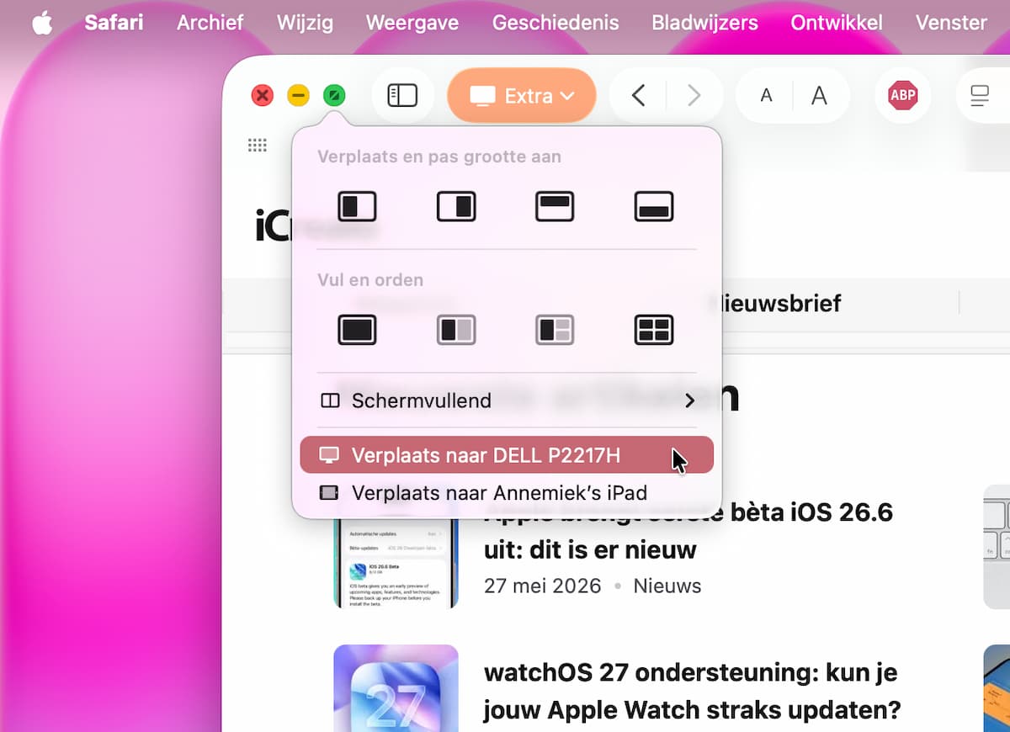
Task: Open the favorites grid icon
Action: pyautogui.click(x=258, y=146)
